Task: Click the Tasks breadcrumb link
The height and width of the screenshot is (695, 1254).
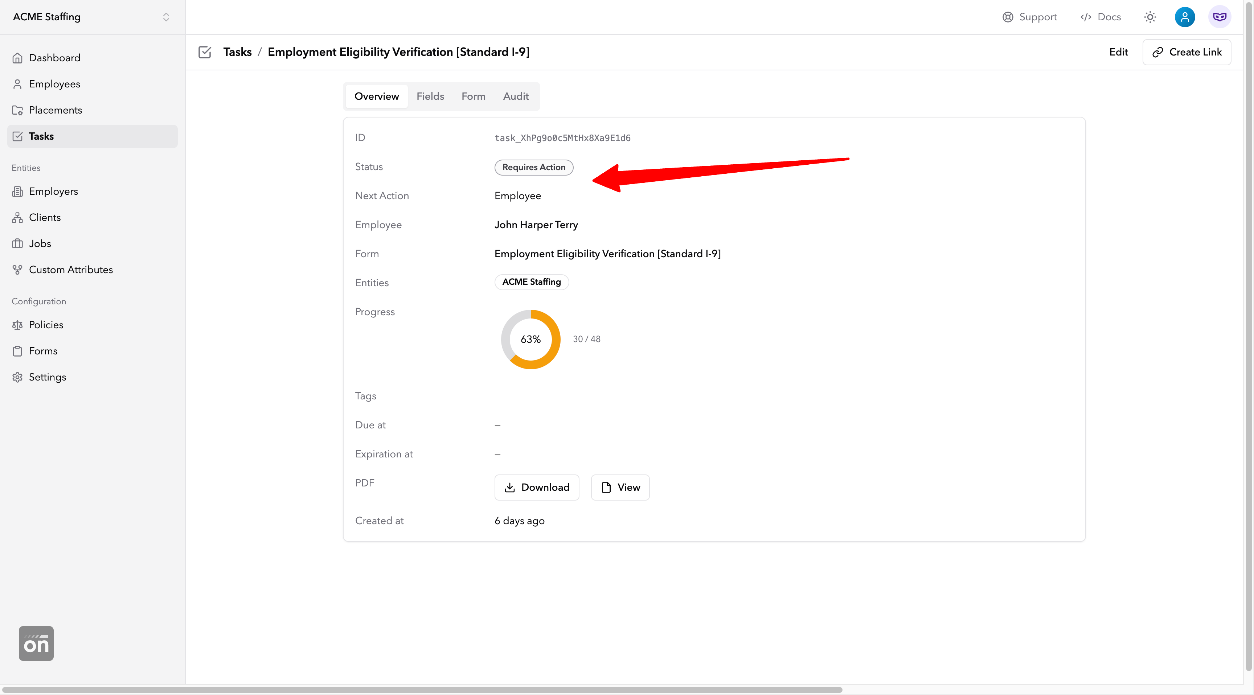Action: tap(237, 52)
